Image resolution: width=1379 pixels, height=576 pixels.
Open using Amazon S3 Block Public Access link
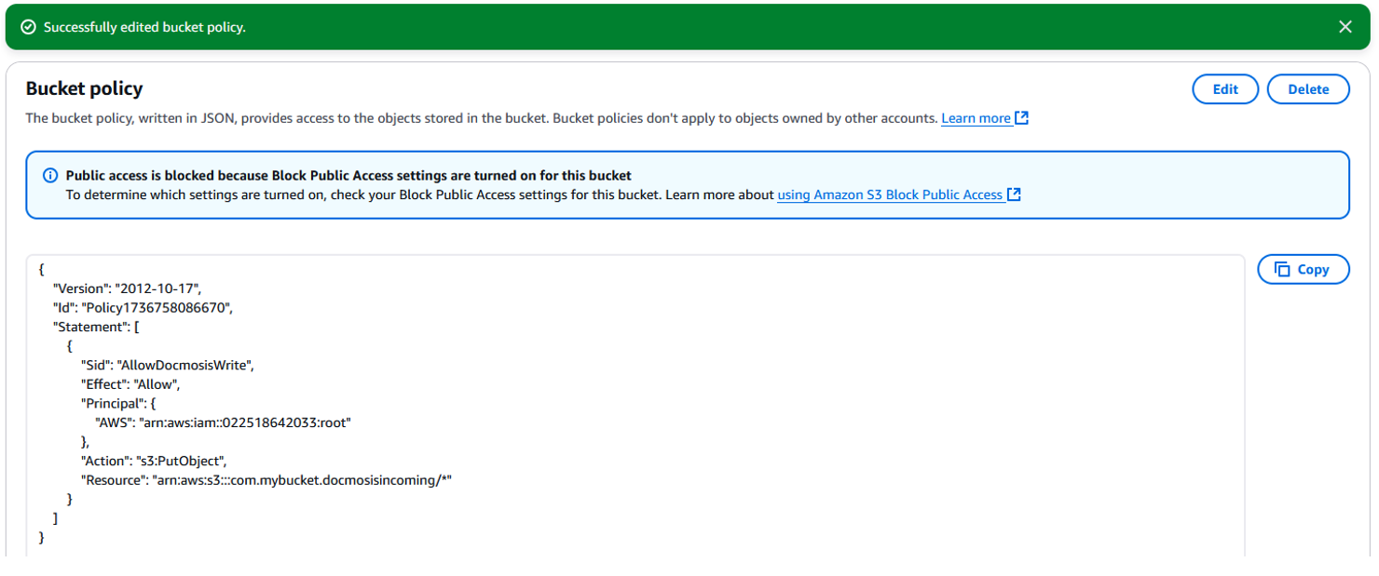click(x=889, y=194)
